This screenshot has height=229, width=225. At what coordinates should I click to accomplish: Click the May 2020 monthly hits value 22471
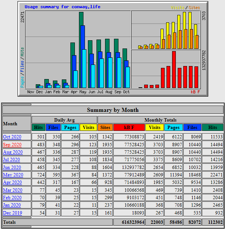pyautogui.click(x=216, y=175)
